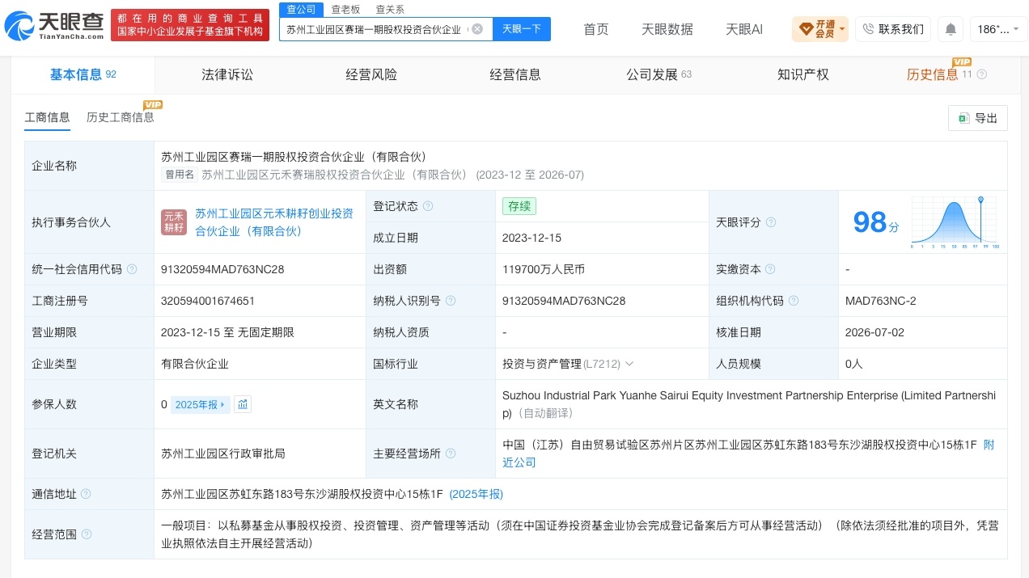The image size is (1029, 578).
Task: Click the 联系我们 button
Action: coord(893,29)
